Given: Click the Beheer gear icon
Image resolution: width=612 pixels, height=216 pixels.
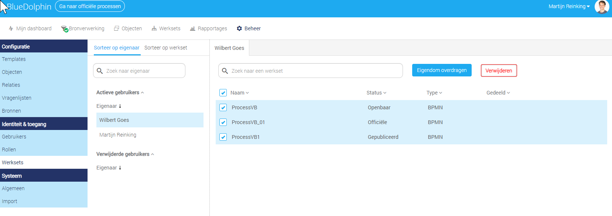Looking at the screenshot, I should click(239, 28).
